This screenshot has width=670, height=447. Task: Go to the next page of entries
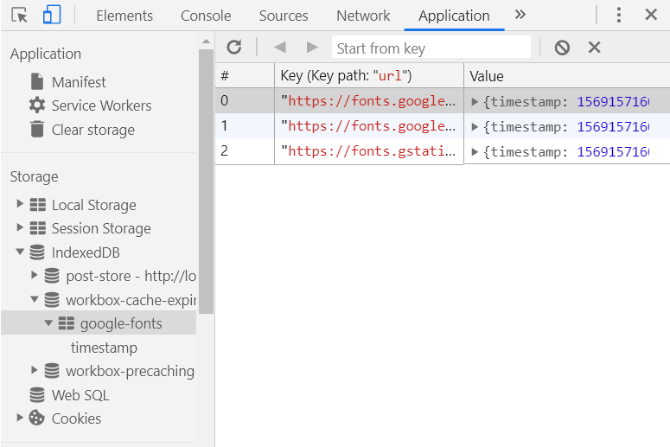coord(312,48)
